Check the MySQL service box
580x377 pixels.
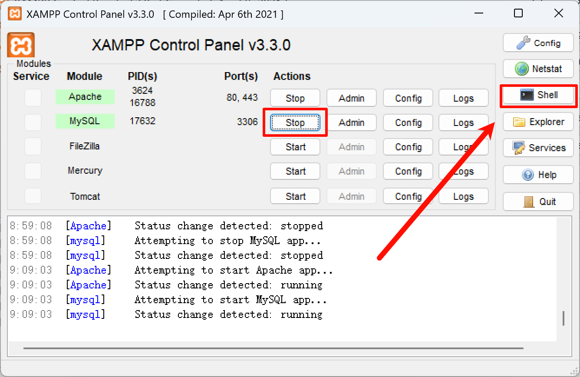tap(33, 122)
